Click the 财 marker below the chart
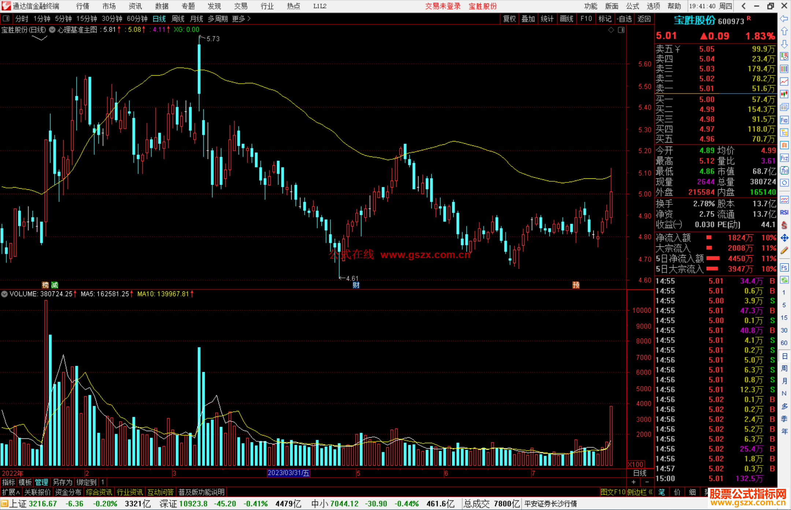The width and height of the screenshot is (791, 510). (x=356, y=285)
